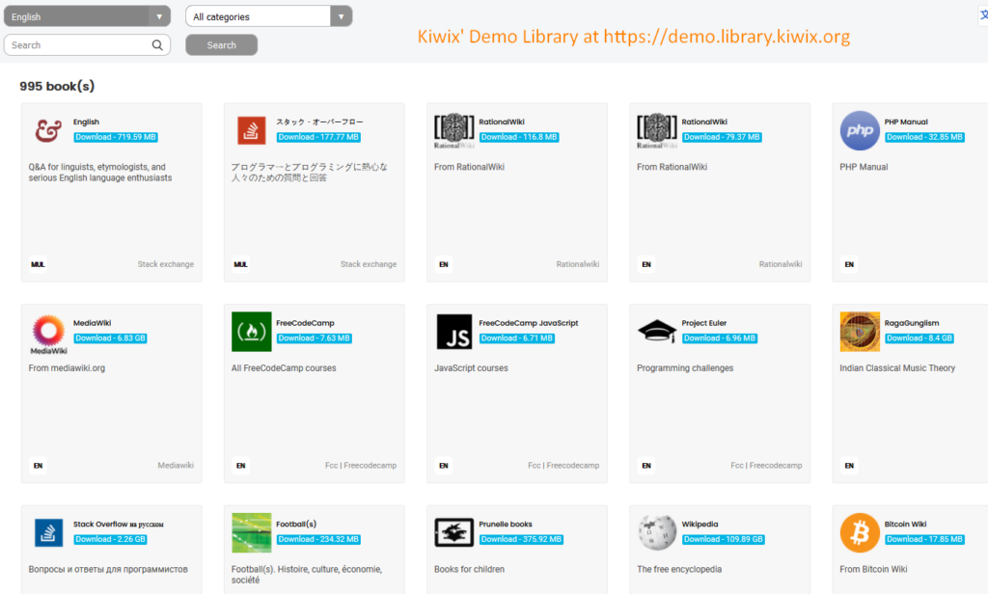Download FreeCodeCamp 7.63 MB

click(314, 338)
